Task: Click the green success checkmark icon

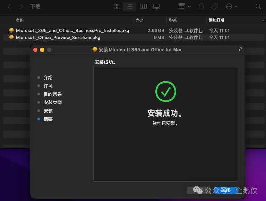Action: 166,92
